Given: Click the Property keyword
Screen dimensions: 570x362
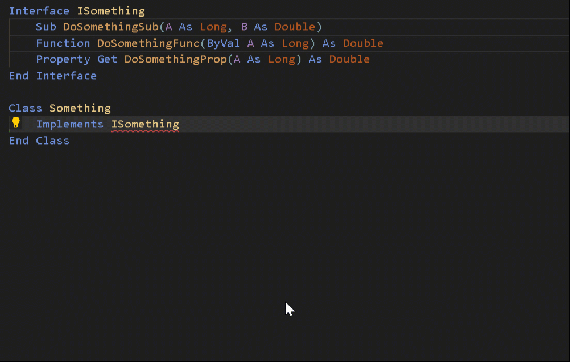Looking at the screenshot, I should tap(63, 59).
